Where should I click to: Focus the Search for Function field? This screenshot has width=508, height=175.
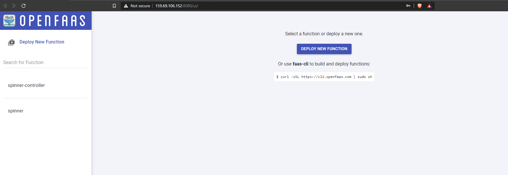(x=45, y=63)
